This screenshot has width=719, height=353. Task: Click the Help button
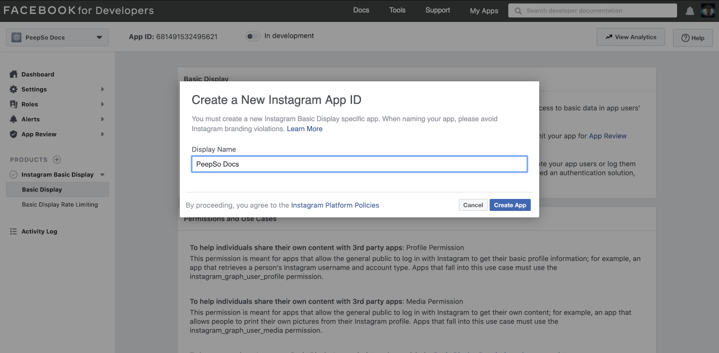pyautogui.click(x=693, y=38)
